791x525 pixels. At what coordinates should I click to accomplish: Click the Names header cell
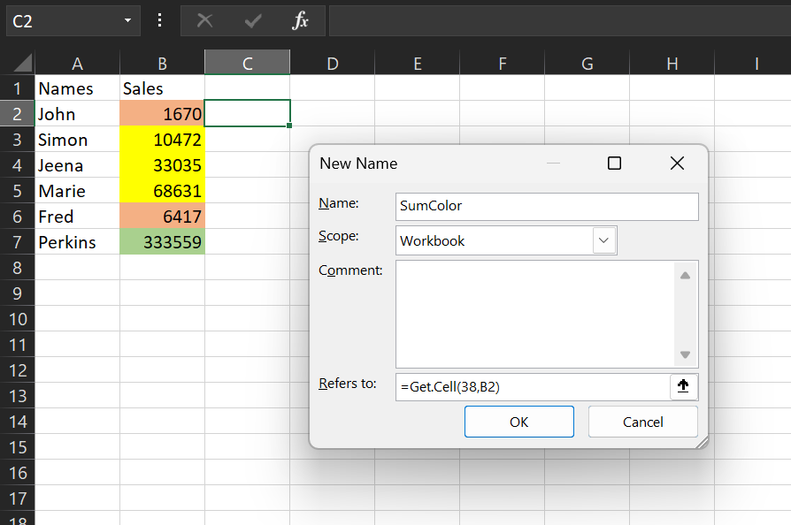77,88
